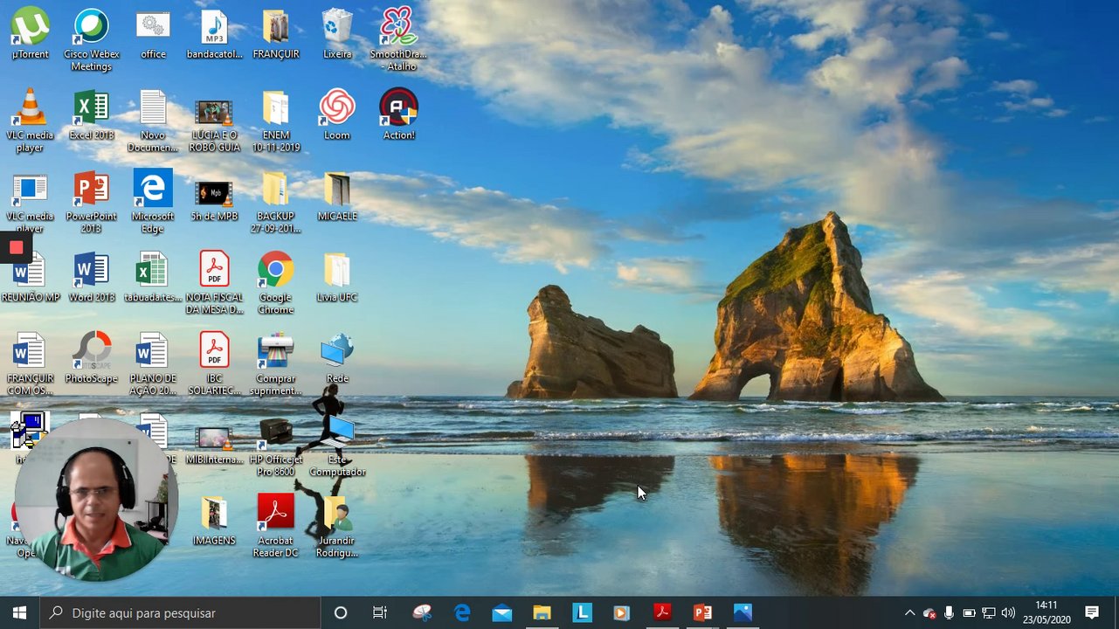Open the media player app on the taskbar
The width and height of the screenshot is (1119, 629).
coord(622,612)
